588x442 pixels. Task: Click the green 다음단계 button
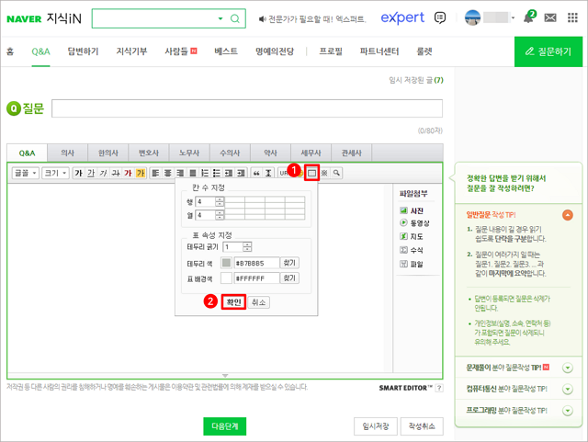click(x=225, y=425)
